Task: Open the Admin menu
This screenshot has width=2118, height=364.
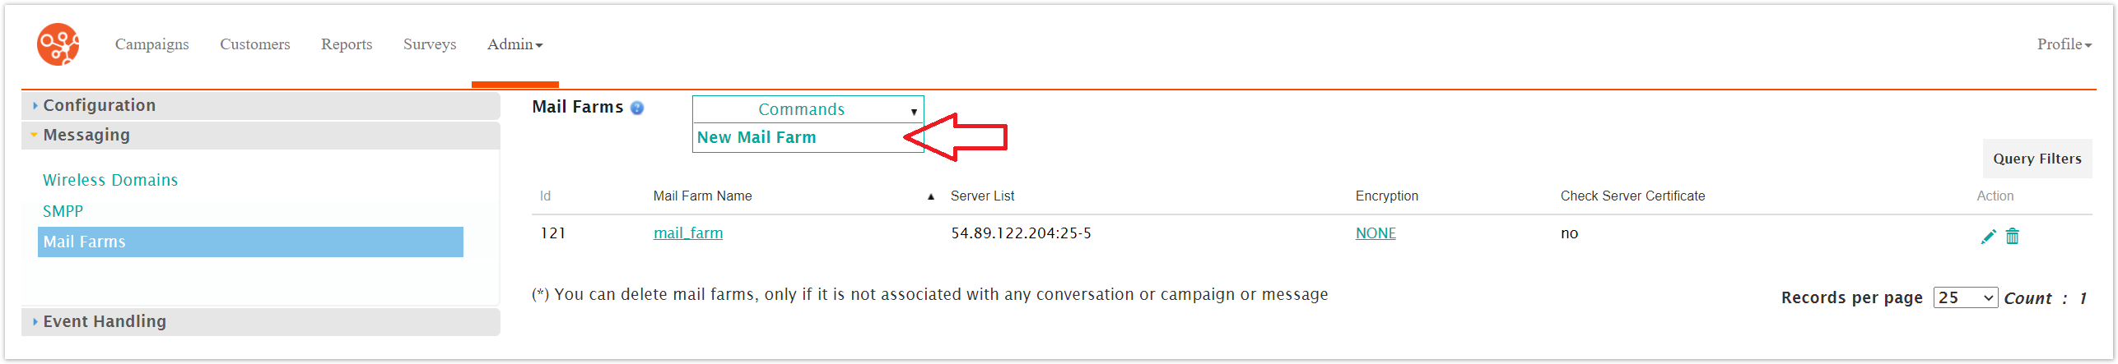Action: [x=514, y=44]
